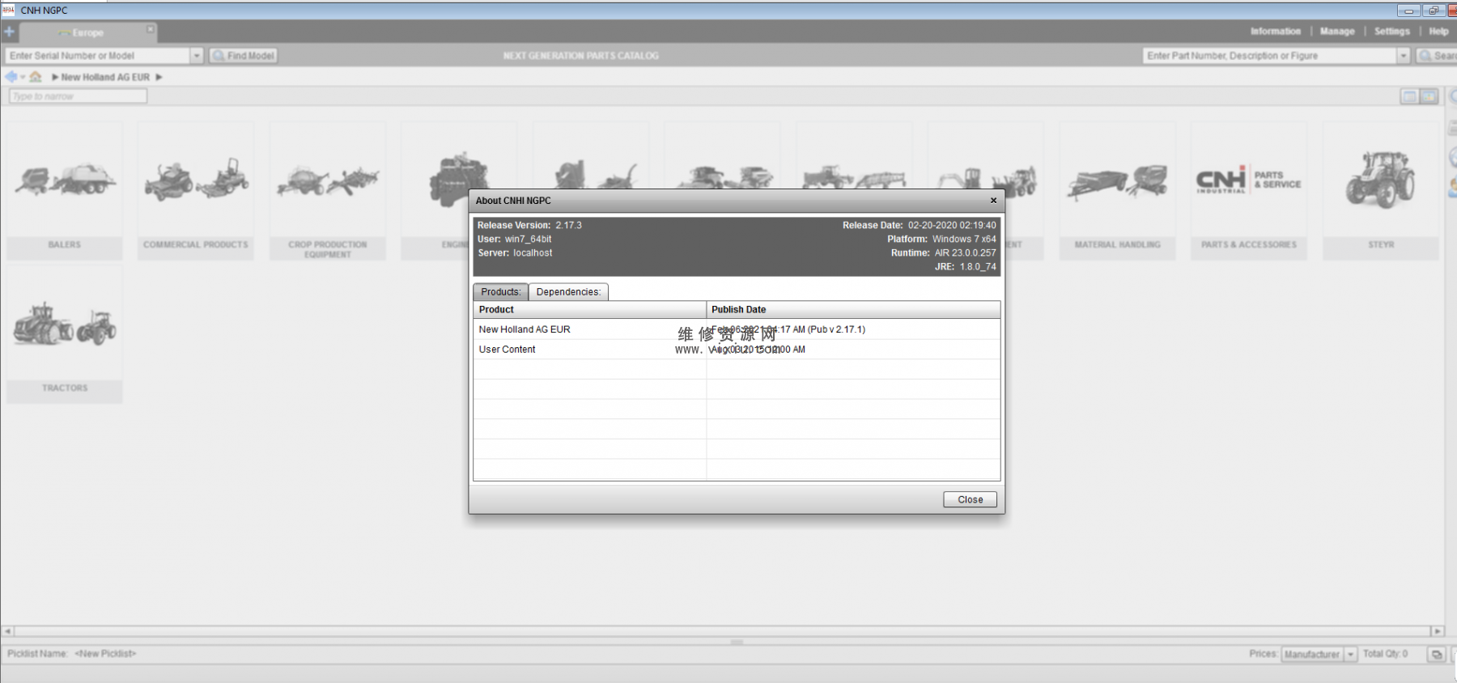
Task: Open the back history dropdown arrow
Action: [x=23, y=78]
